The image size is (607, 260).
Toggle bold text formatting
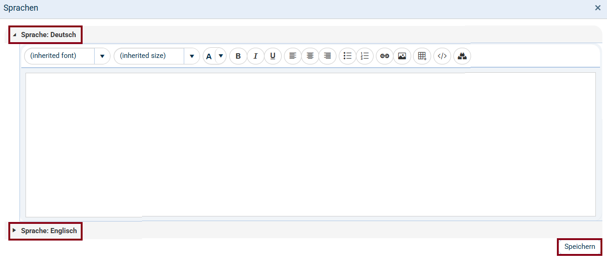click(x=238, y=56)
